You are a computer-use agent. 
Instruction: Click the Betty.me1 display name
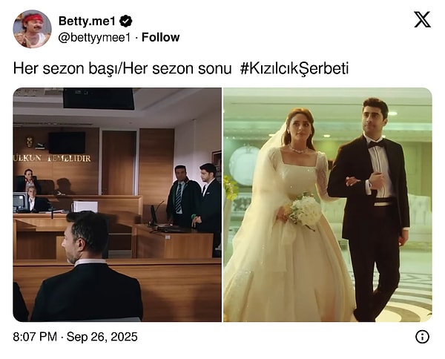click(87, 21)
